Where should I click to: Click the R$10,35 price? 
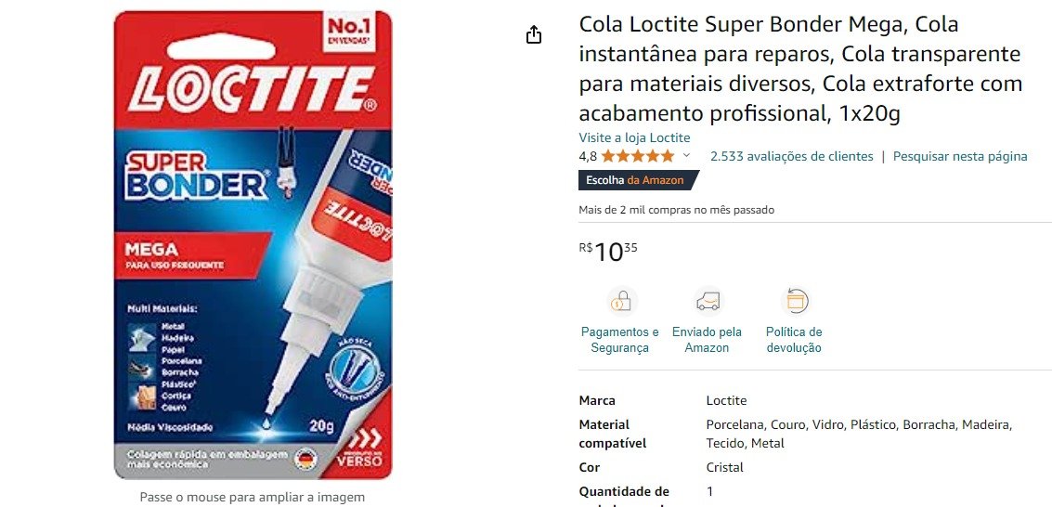click(x=608, y=253)
